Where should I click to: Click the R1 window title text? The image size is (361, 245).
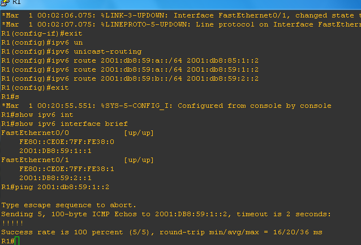[x=16, y=2]
